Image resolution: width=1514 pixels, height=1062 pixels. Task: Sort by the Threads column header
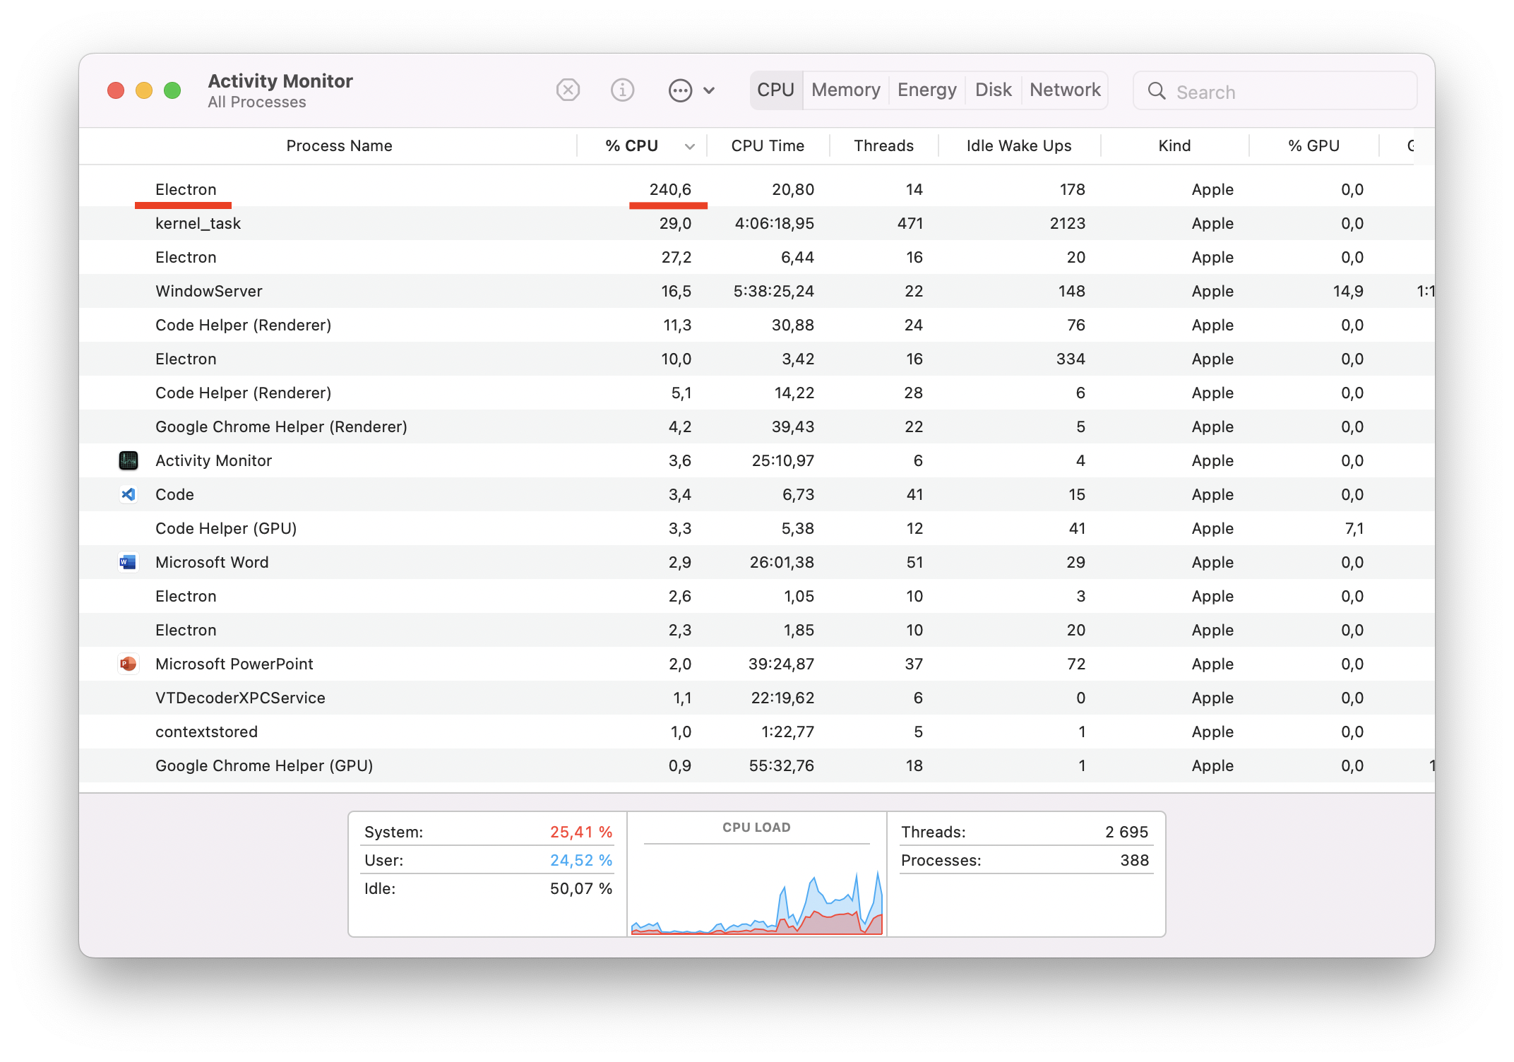tap(883, 146)
